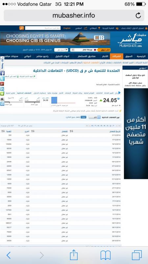The image size is (148, 264).
Task: Go back with the browser arrow
Action: [x=9, y=255]
